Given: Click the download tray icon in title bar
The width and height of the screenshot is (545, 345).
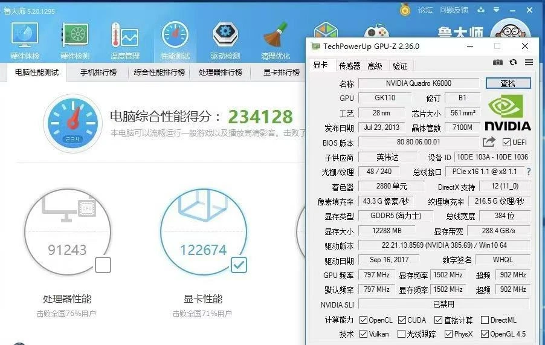Looking at the screenshot, I should 481,10.
